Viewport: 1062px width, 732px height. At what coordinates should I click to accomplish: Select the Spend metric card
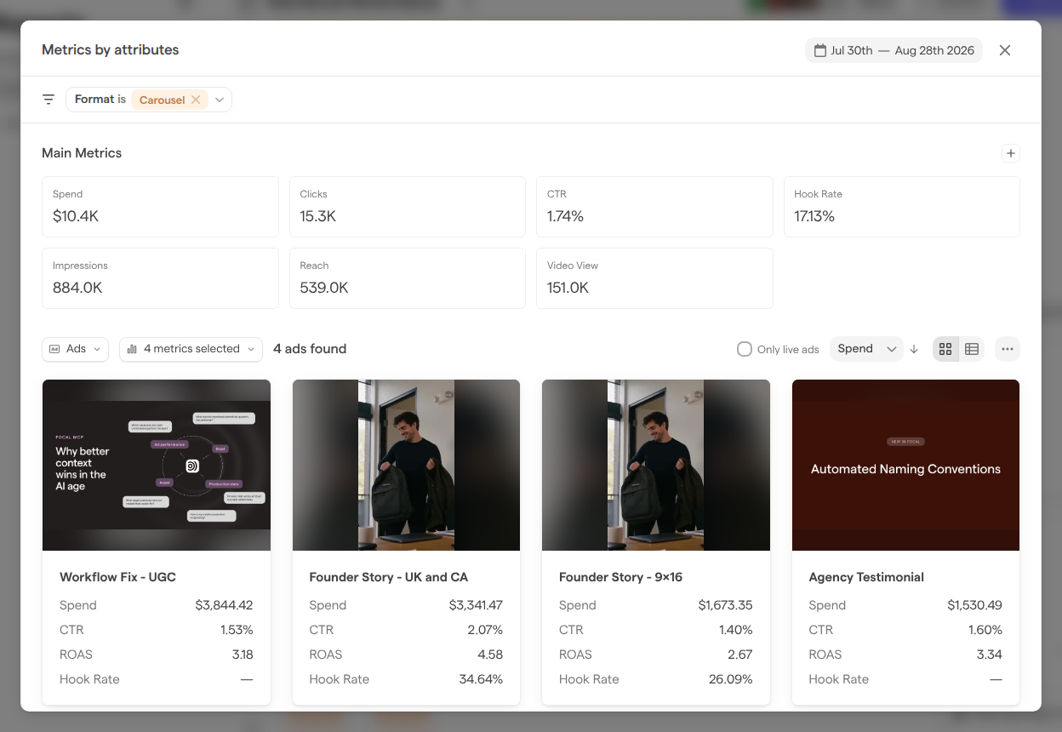[x=160, y=207]
